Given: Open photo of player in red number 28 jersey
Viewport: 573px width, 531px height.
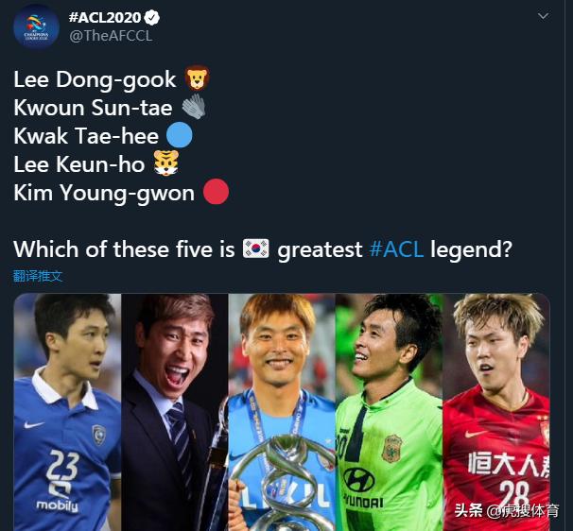Looking at the screenshot, I should tap(496, 412).
